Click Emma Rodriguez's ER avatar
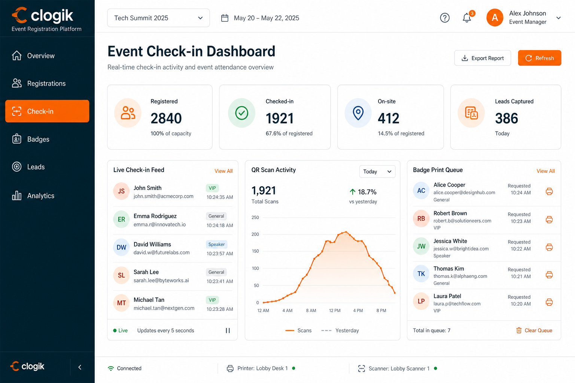Screen dimensions: 575x383 tap(121, 219)
